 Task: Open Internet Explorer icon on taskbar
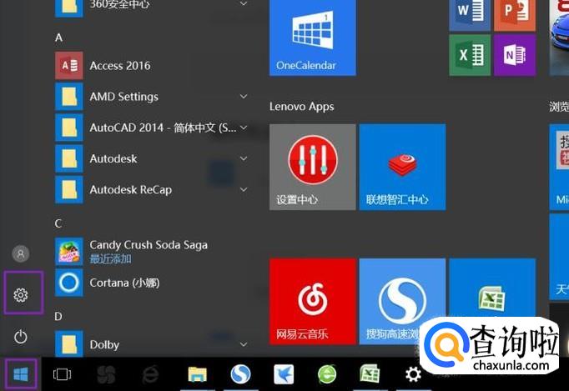tap(150, 374)
